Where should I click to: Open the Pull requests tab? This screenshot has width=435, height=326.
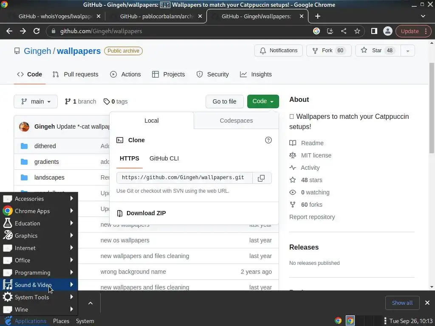tap(76, 74)
